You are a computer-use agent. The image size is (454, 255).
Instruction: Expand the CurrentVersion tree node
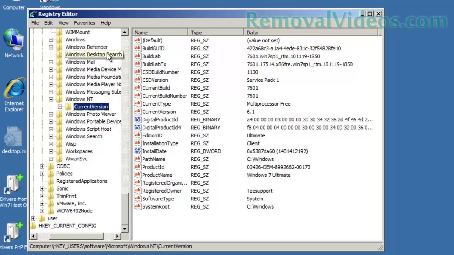pyautogui.click(x=60, y=107)
